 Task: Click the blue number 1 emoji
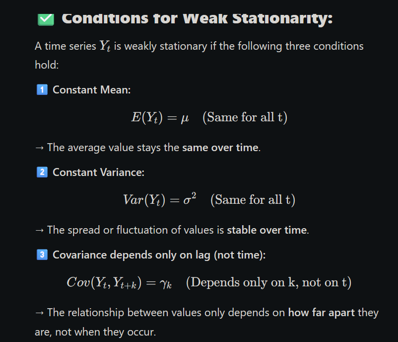(42, 89)
